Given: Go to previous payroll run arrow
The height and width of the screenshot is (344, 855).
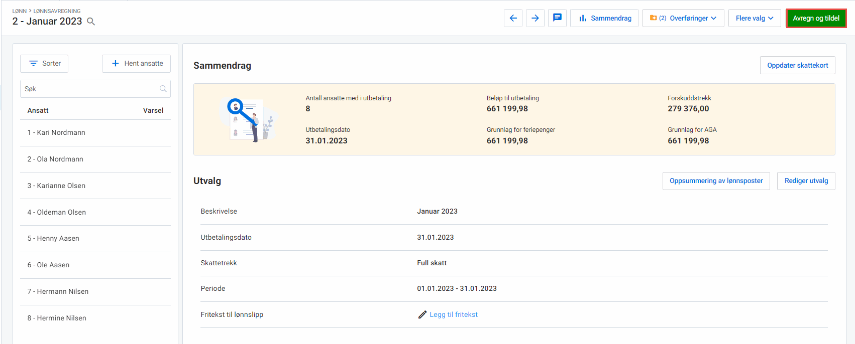Looking at the screenshot, I should (513, 18).
